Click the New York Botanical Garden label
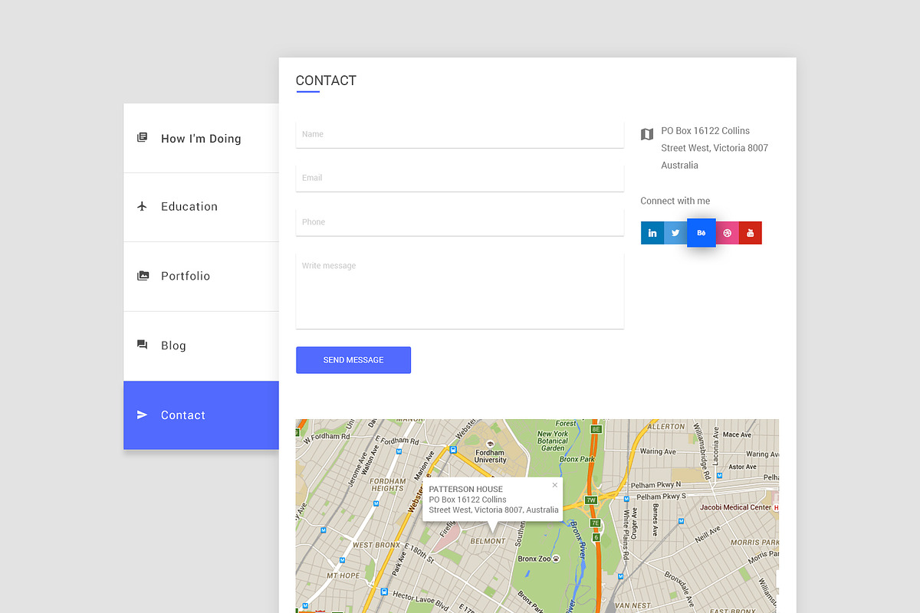The height and width of the screenshot is (613, 920). tap(553, 441)
